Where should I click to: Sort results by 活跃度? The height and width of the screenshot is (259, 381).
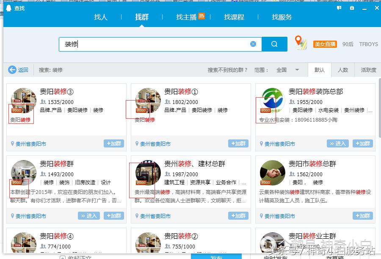[x=368, y=70]
